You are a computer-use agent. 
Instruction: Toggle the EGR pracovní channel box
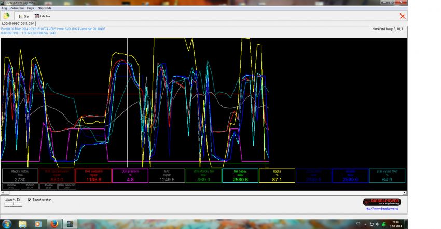[x=130, y=176]
